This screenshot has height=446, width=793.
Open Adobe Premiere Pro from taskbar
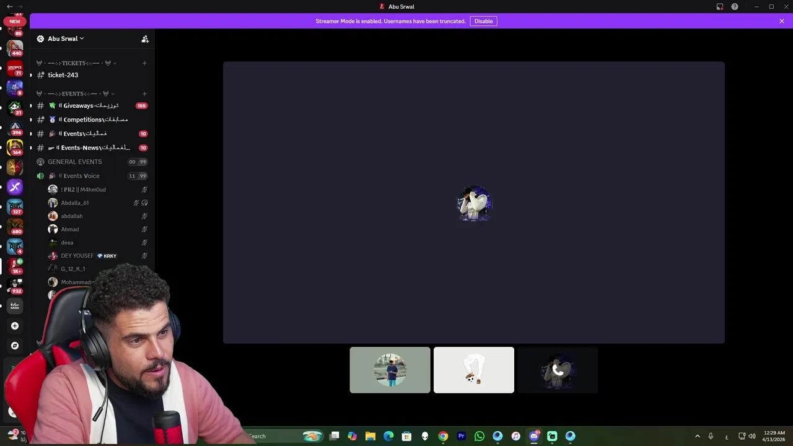point(461,436)
